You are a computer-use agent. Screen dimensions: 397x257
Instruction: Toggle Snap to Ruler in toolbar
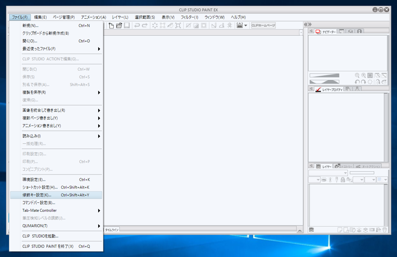point(214,25)
